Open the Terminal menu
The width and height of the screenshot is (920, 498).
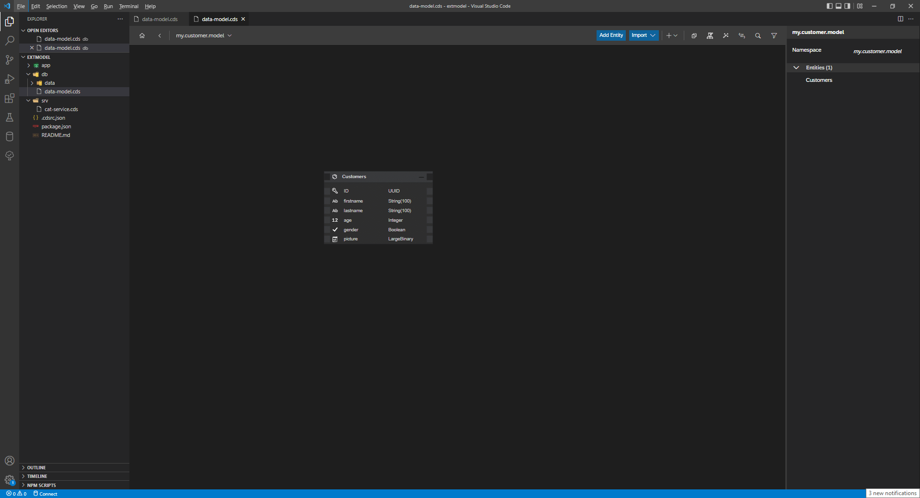coord(128,6)
